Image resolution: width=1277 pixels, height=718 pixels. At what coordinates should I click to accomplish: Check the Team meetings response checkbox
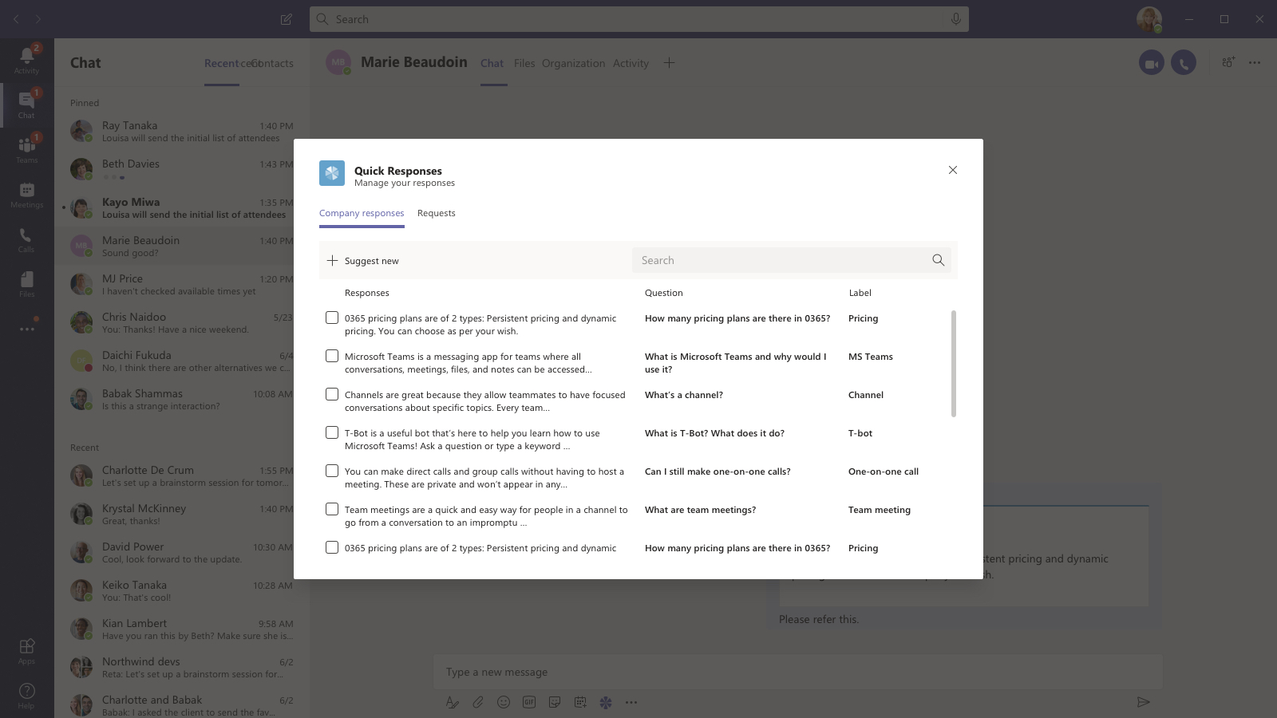point(332,509)
